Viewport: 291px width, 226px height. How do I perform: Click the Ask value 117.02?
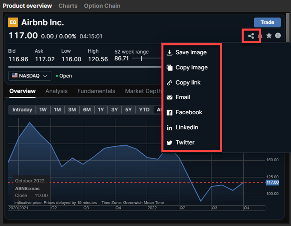(45, 59)
